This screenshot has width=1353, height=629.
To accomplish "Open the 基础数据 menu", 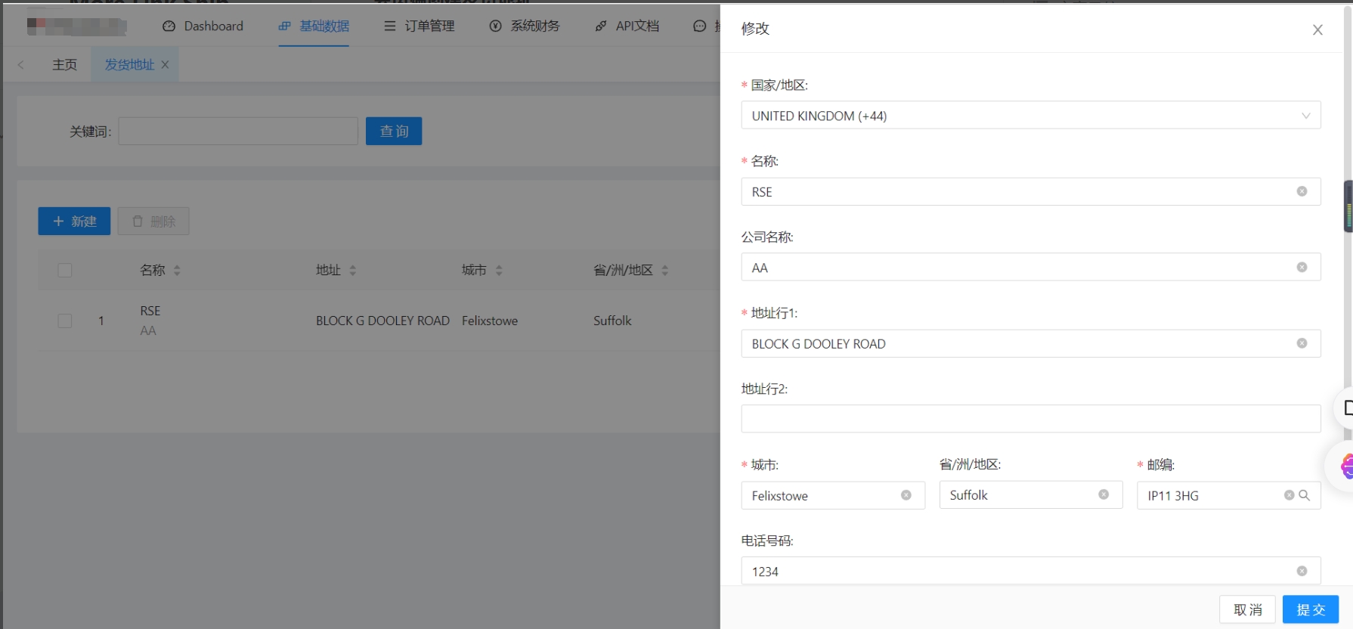I will point(314,26).
